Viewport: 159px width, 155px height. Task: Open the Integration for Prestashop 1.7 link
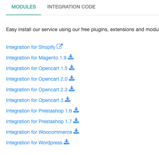[39, 121]
